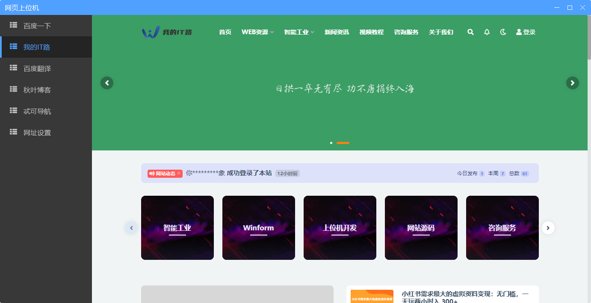
Task: Open the 上位机开发 category card
Action: pyautogui.click(x=340, y=228)
